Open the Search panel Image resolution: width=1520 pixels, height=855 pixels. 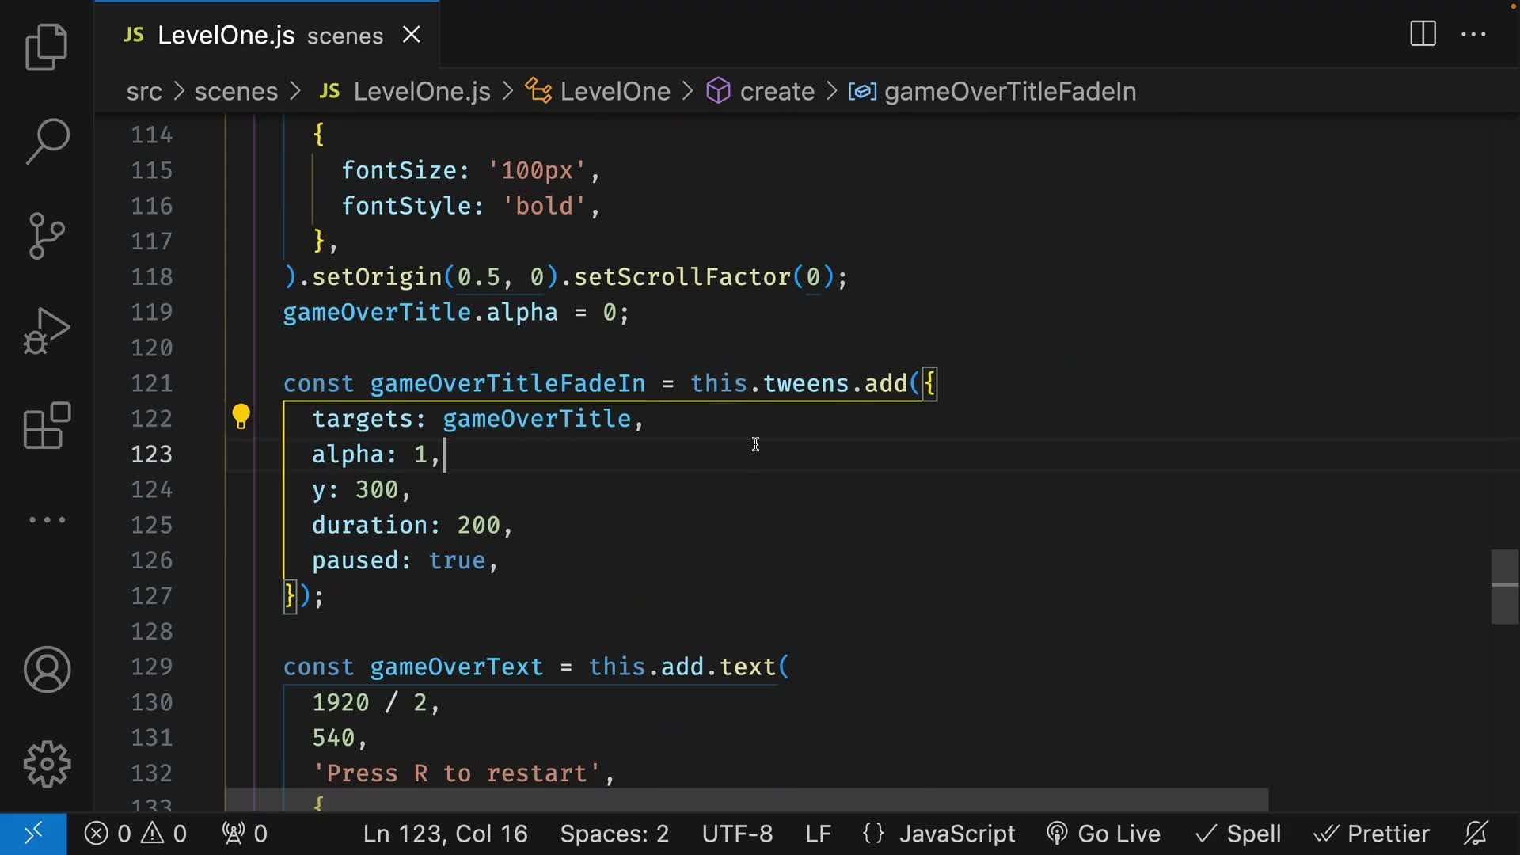coord(47,141)
